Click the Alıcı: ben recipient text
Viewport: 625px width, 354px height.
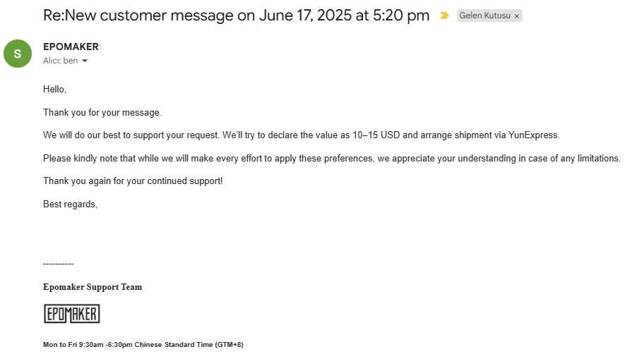(60, 61)
